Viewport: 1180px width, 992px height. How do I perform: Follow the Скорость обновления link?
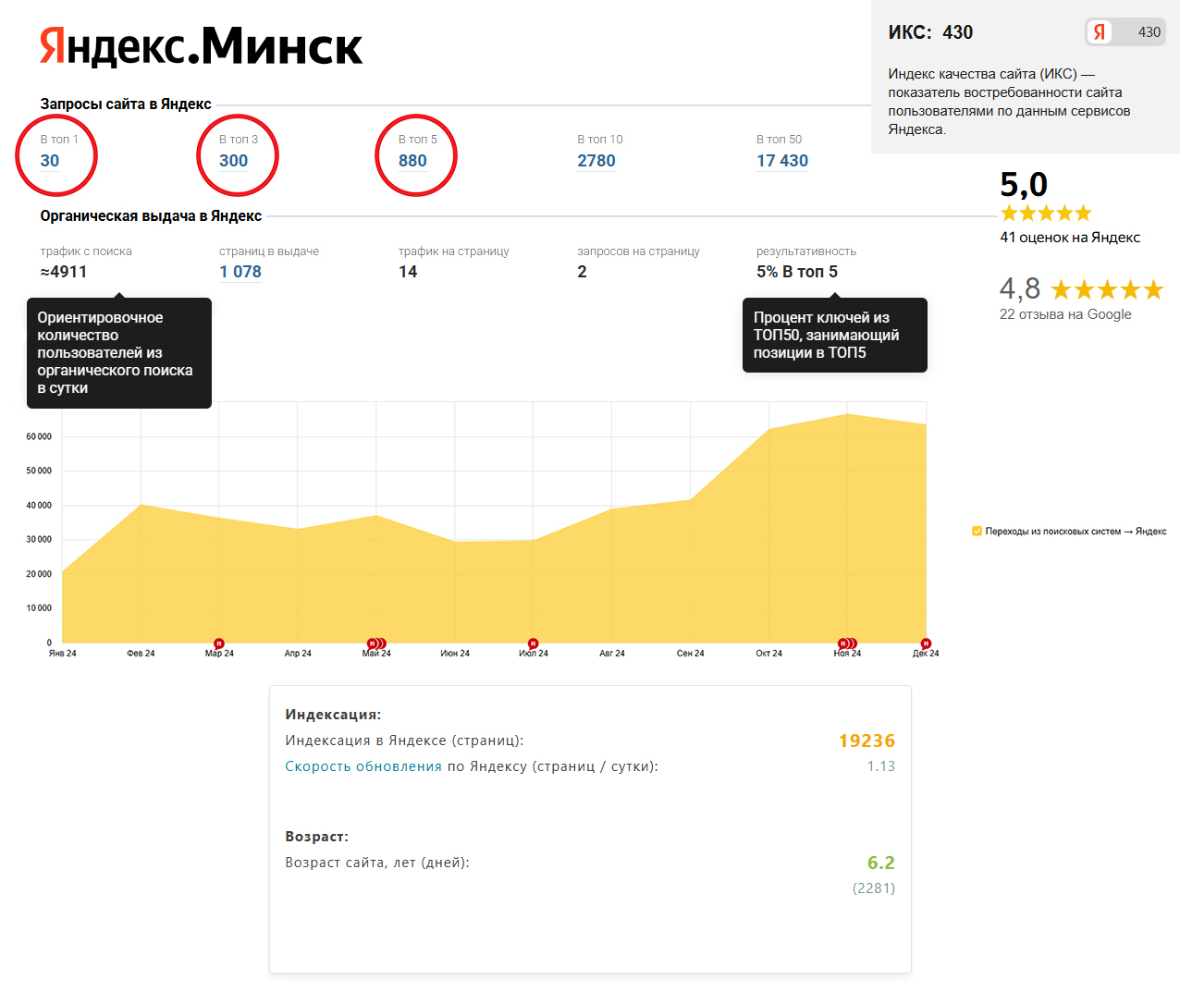[363, 766]
